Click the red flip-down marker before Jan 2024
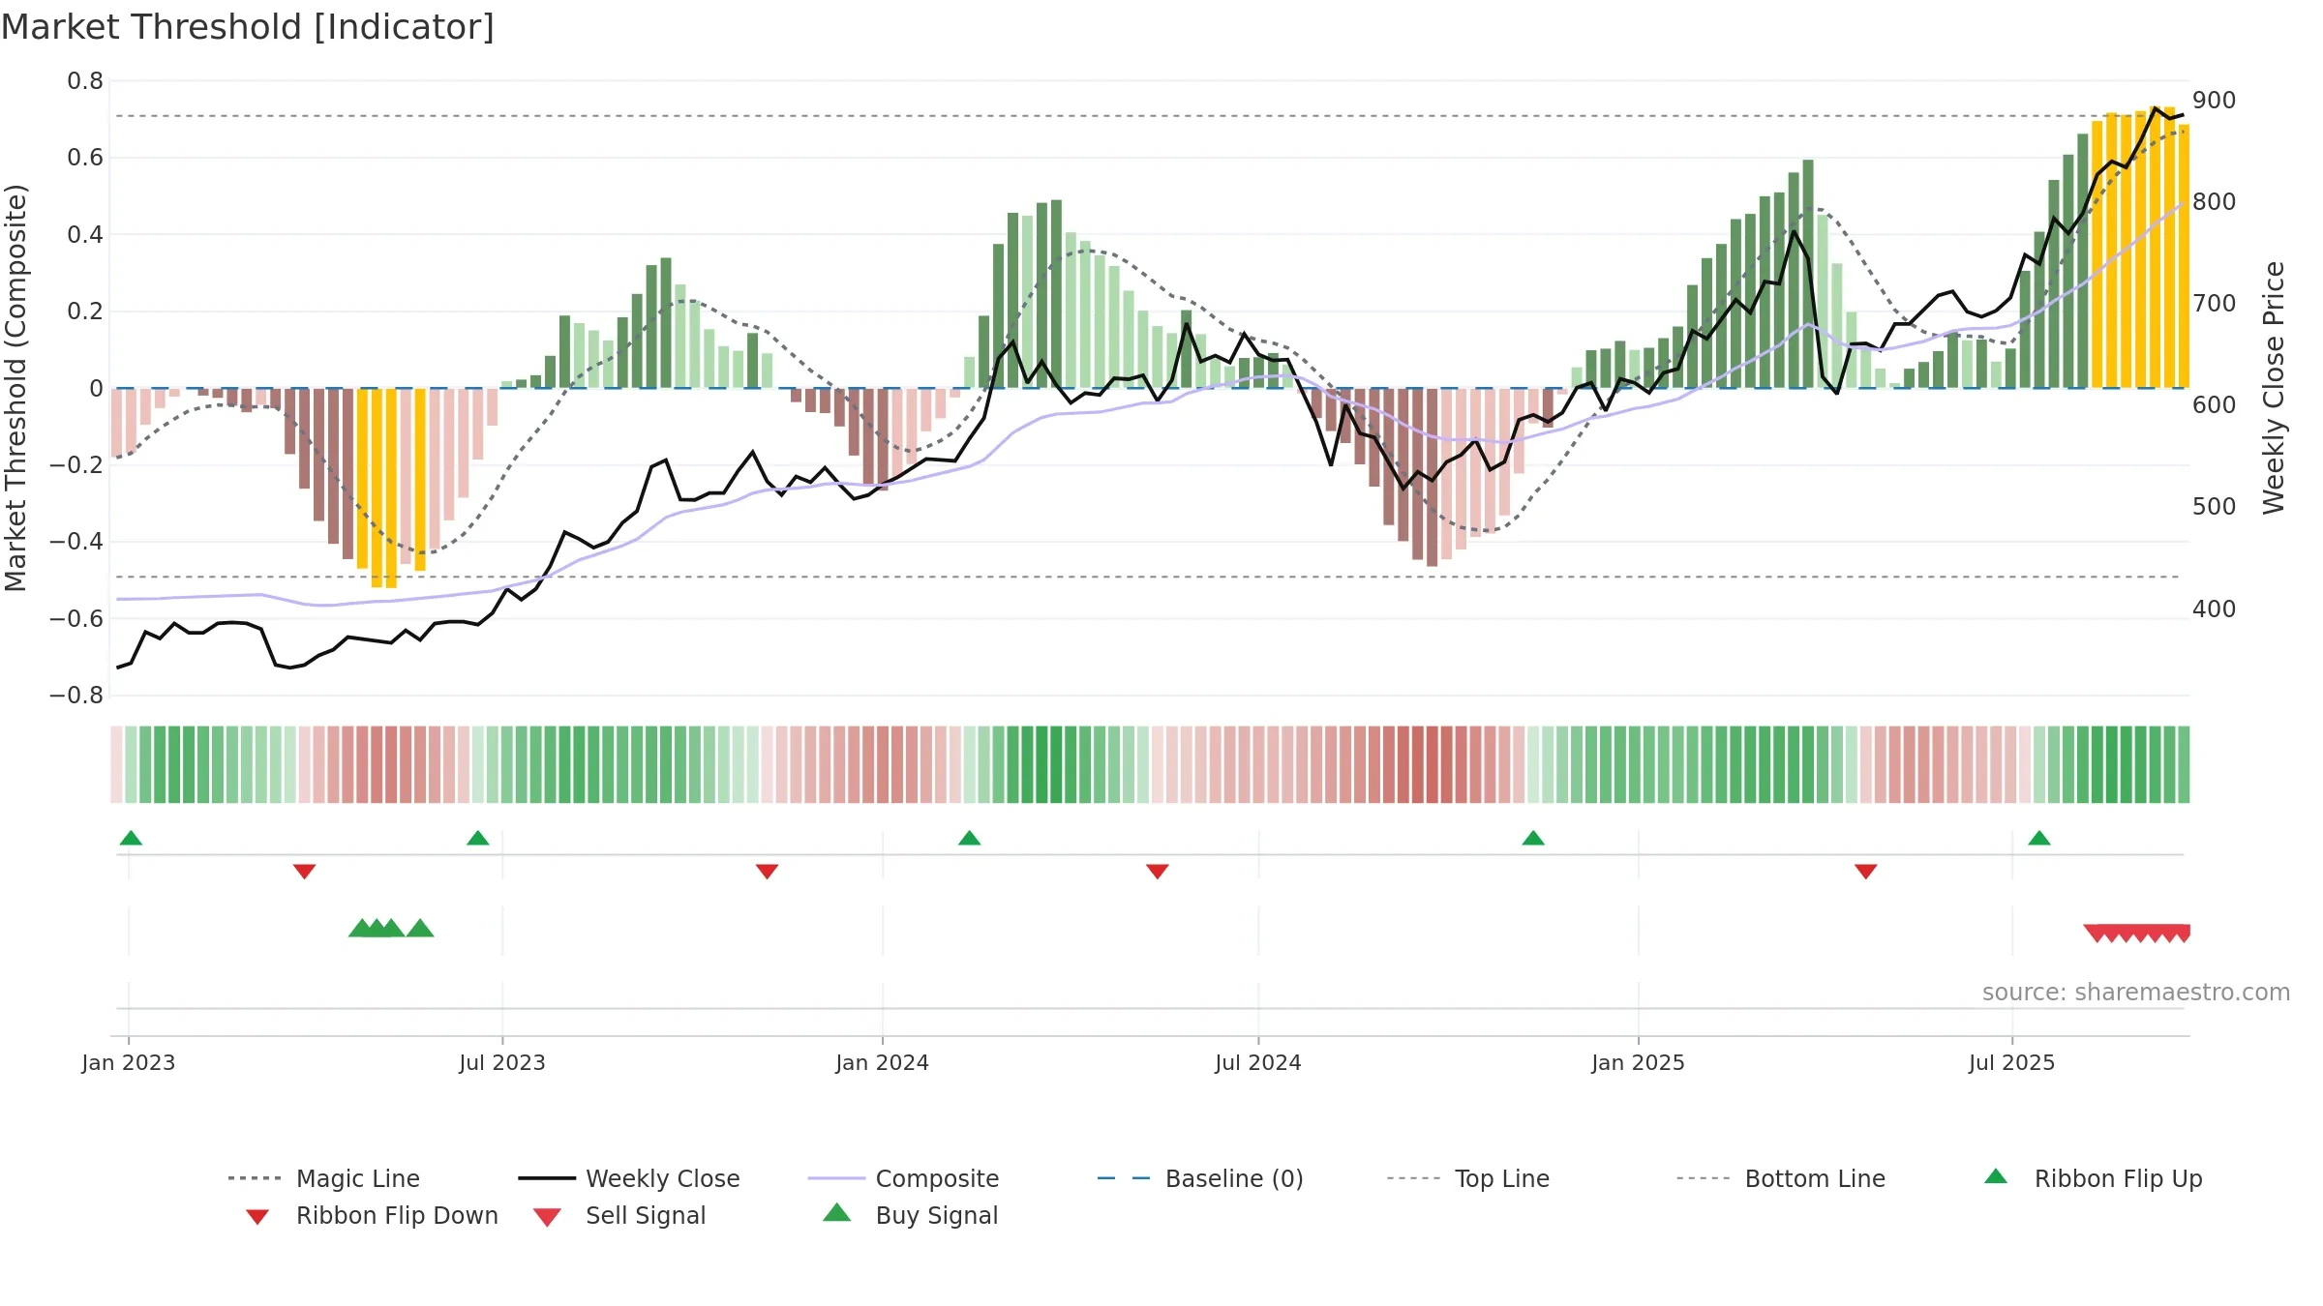The height and width of the screenshot is (1306, 2323). [x=768, y=872]
